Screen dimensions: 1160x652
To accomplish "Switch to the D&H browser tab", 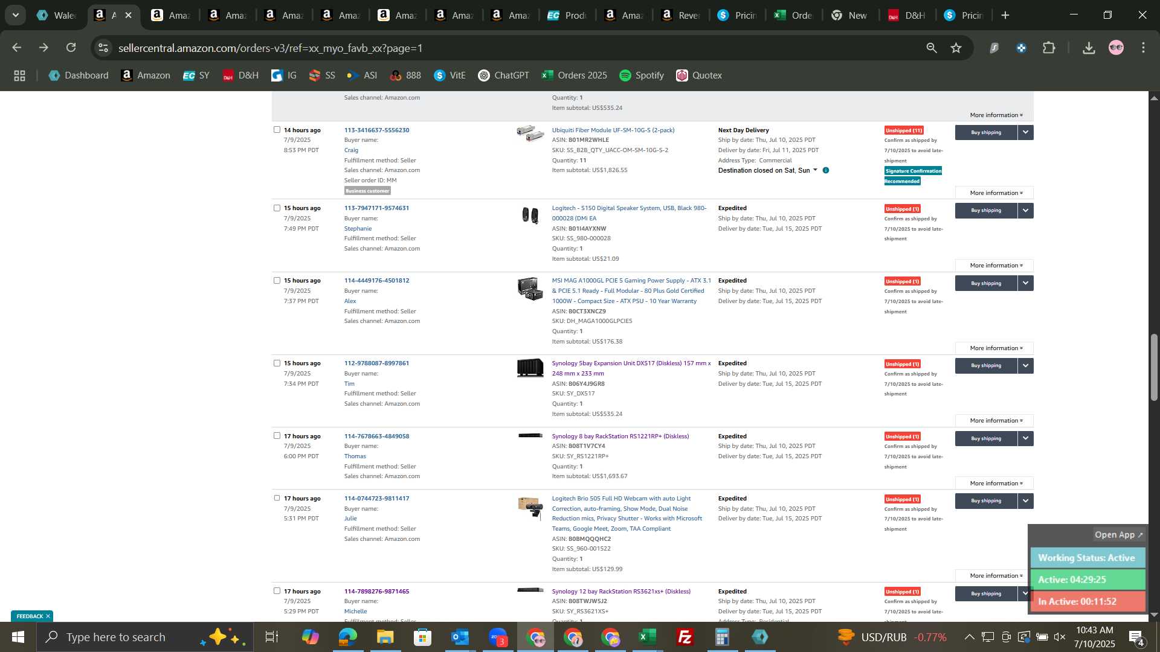I will click(908, 15).
